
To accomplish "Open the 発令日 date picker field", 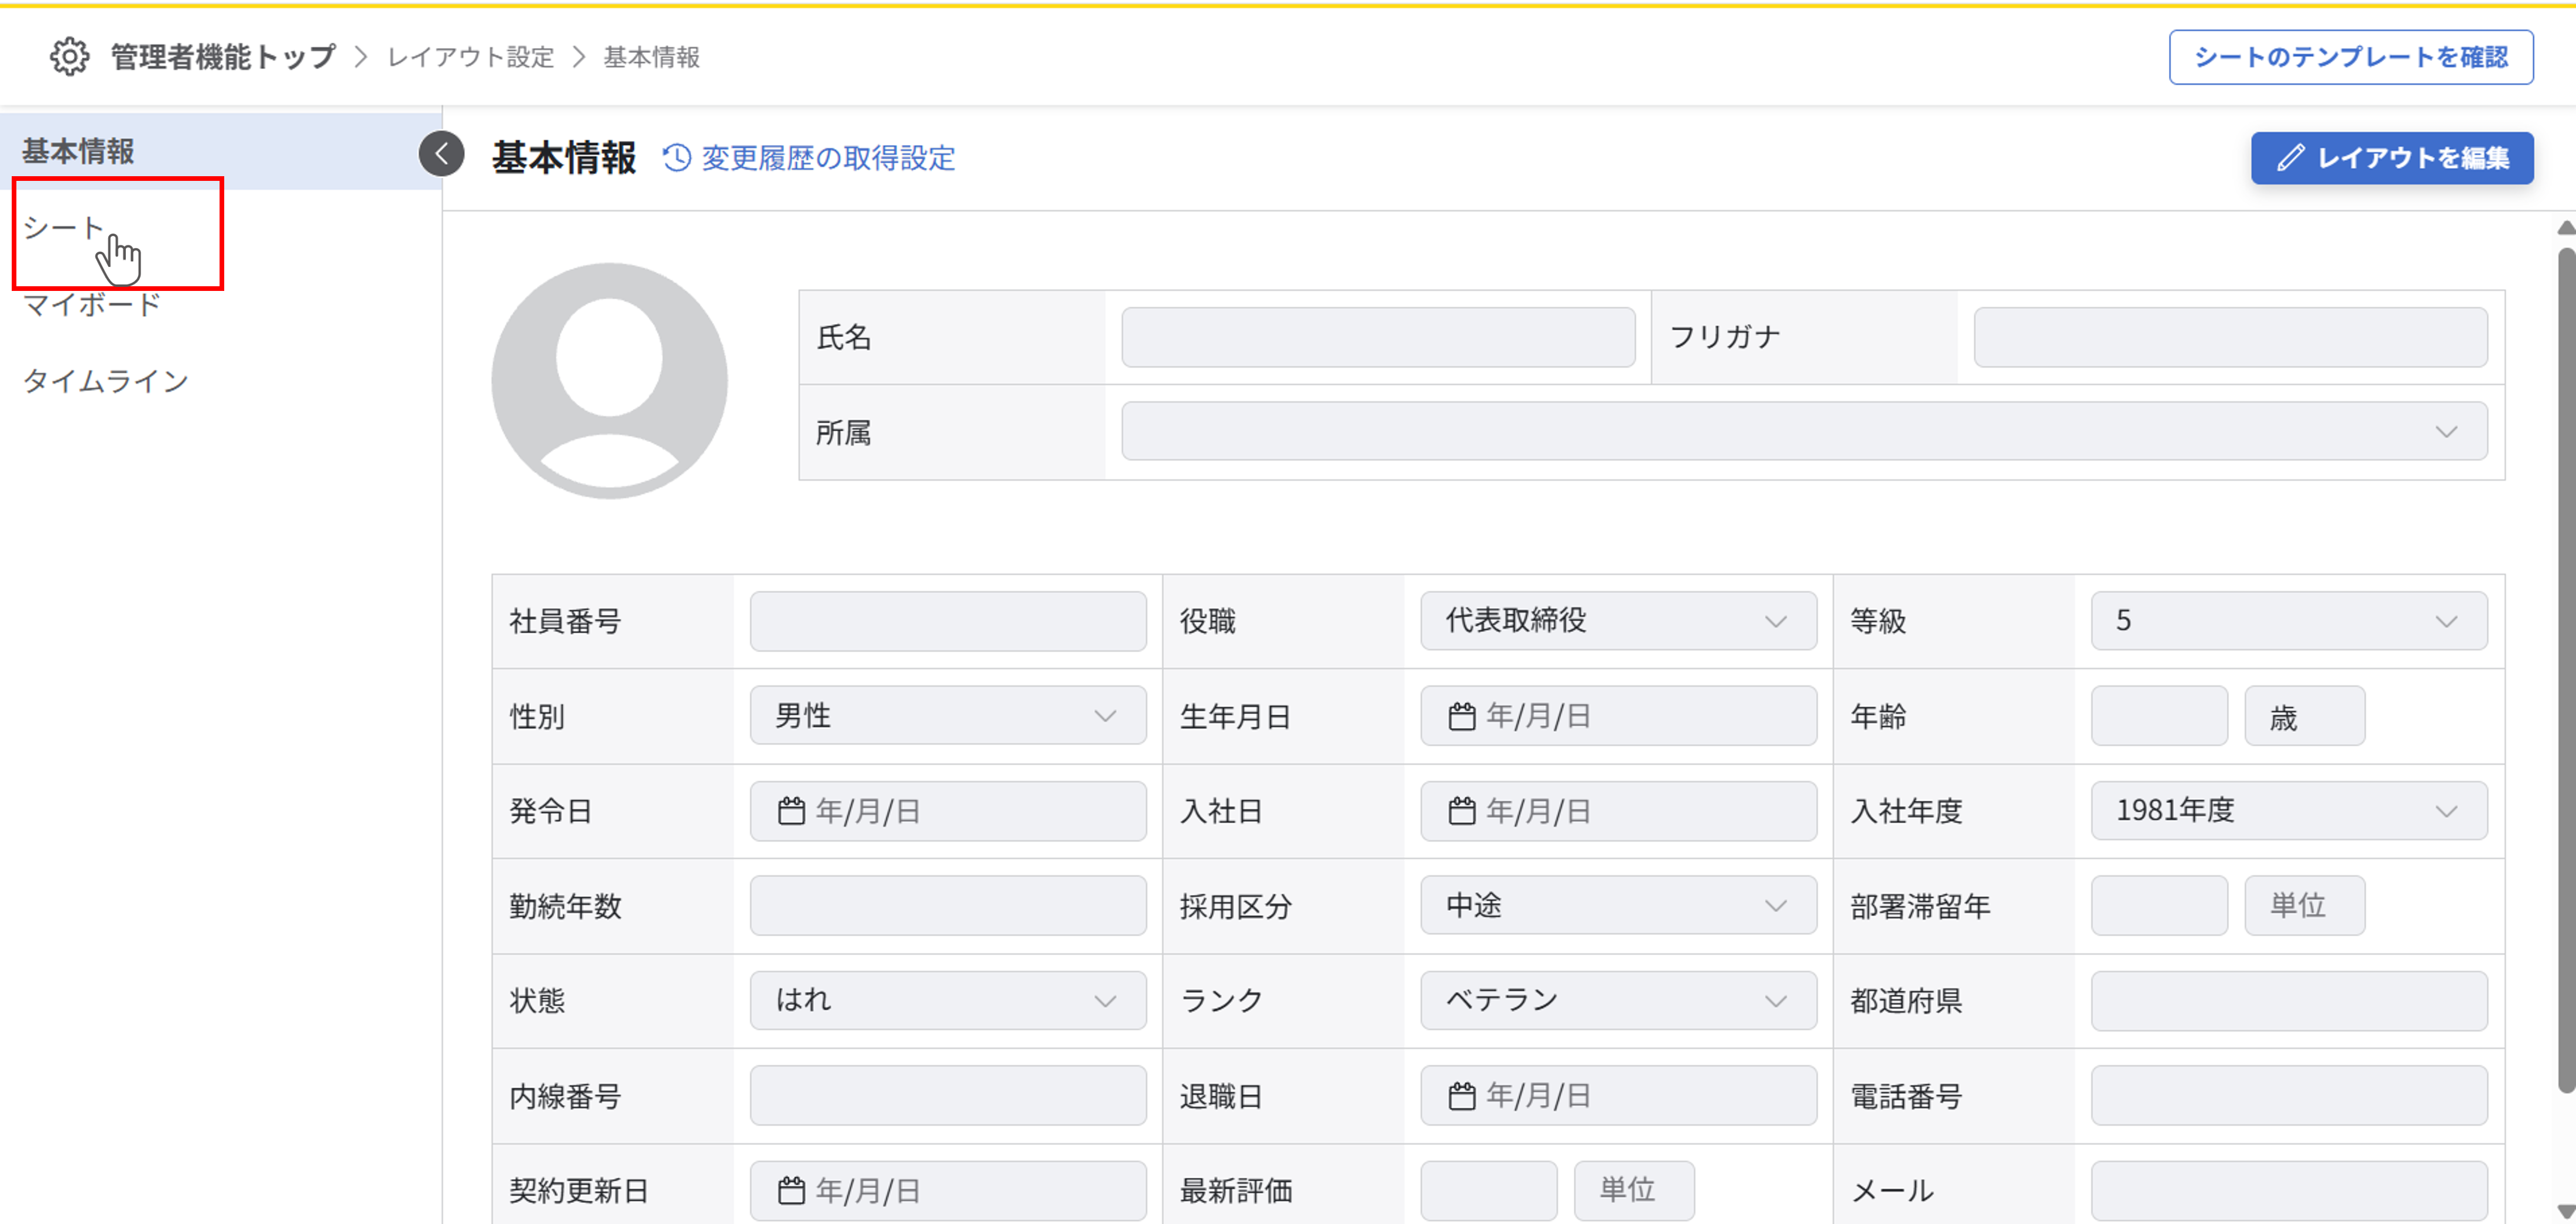I will click(x=948, y=811).
